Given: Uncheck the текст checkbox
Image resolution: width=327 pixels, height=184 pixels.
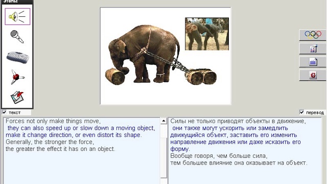Looking at the screenshot, I should (4, 112).
